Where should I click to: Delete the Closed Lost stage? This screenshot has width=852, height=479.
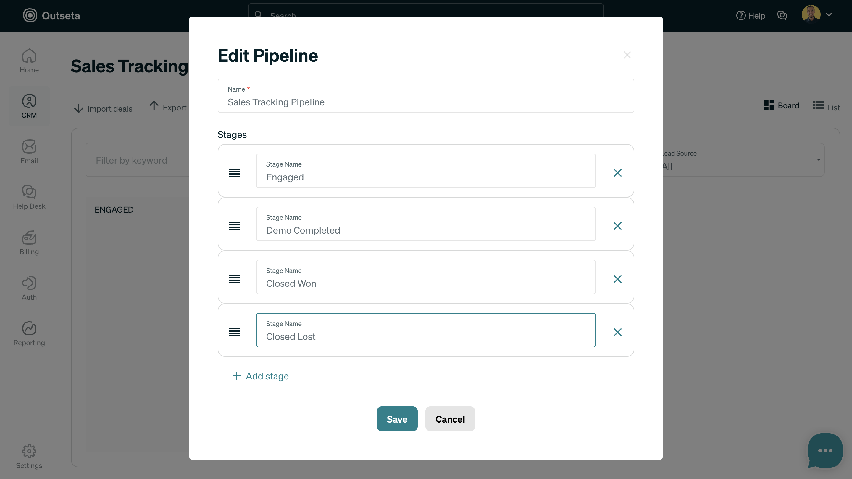pyautogui.click(x=617, y=332)
